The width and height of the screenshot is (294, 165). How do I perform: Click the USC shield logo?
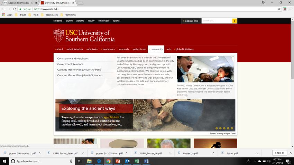(59, 36)
